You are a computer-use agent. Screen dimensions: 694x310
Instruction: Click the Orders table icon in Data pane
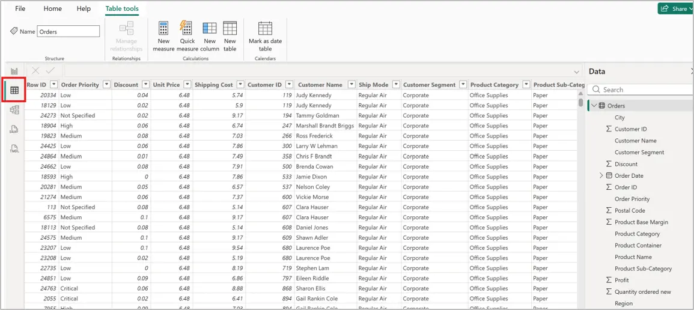[x=602, y=106]
